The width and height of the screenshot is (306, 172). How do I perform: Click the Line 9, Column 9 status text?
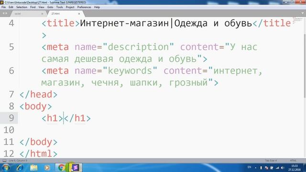[18, 161]
